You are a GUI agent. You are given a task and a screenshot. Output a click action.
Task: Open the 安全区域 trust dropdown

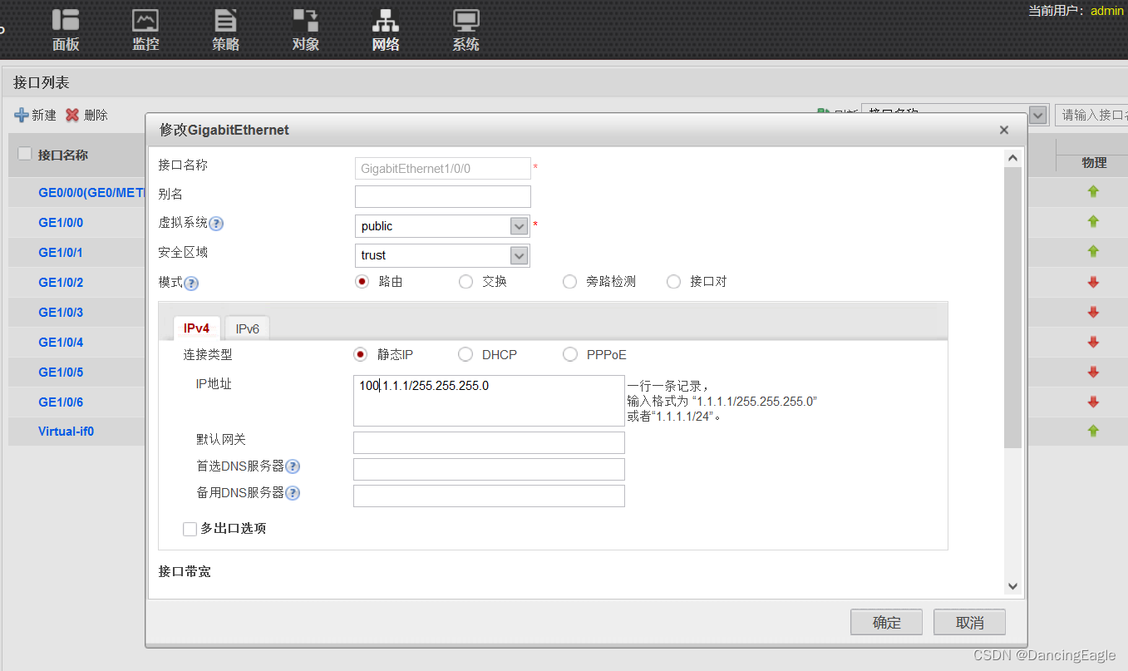[519, 255]
